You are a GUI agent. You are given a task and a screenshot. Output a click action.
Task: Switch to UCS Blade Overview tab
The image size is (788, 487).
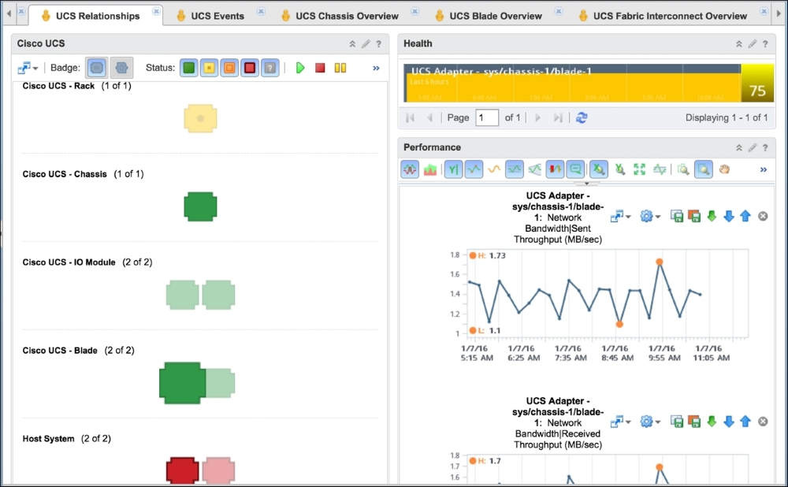(496, 16)
